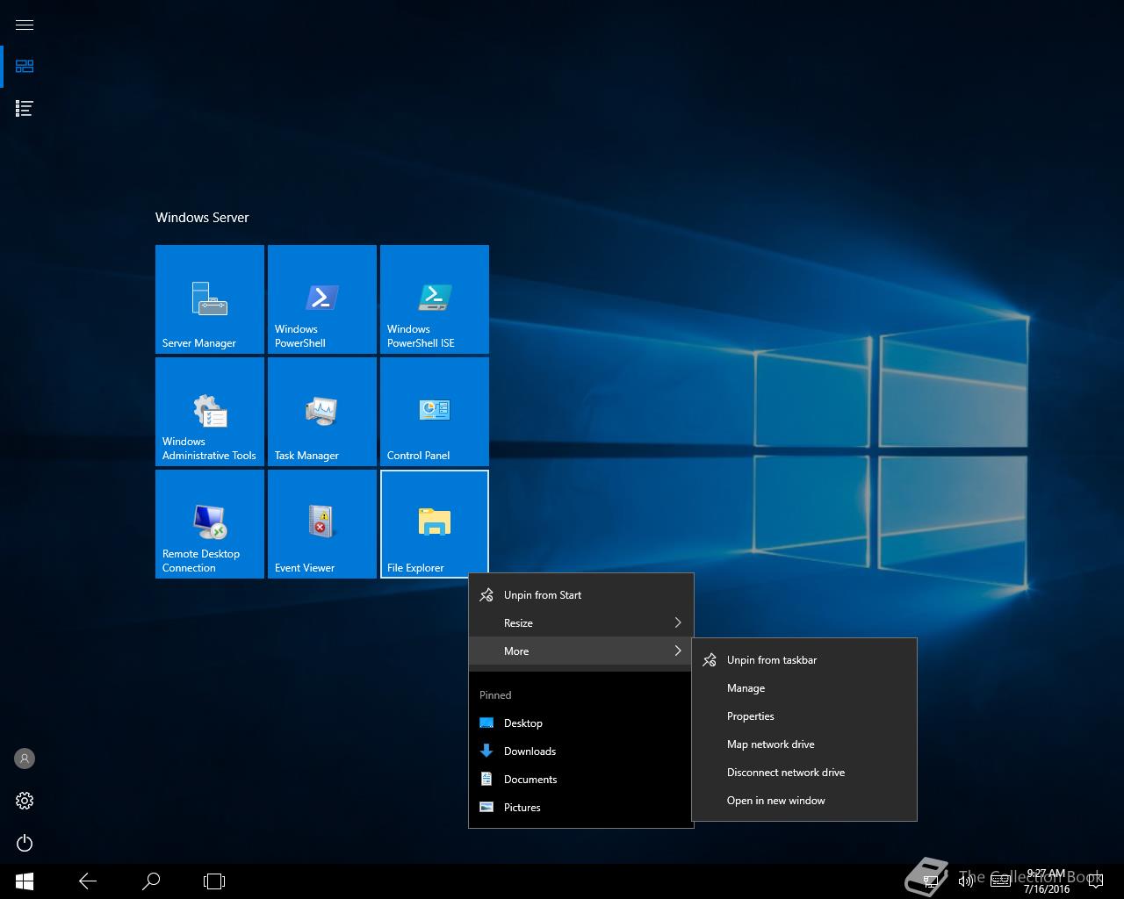Select the pinned tiles view icon
The height and width of the screenshot is (899, 1124).
(x=25, y=67)
